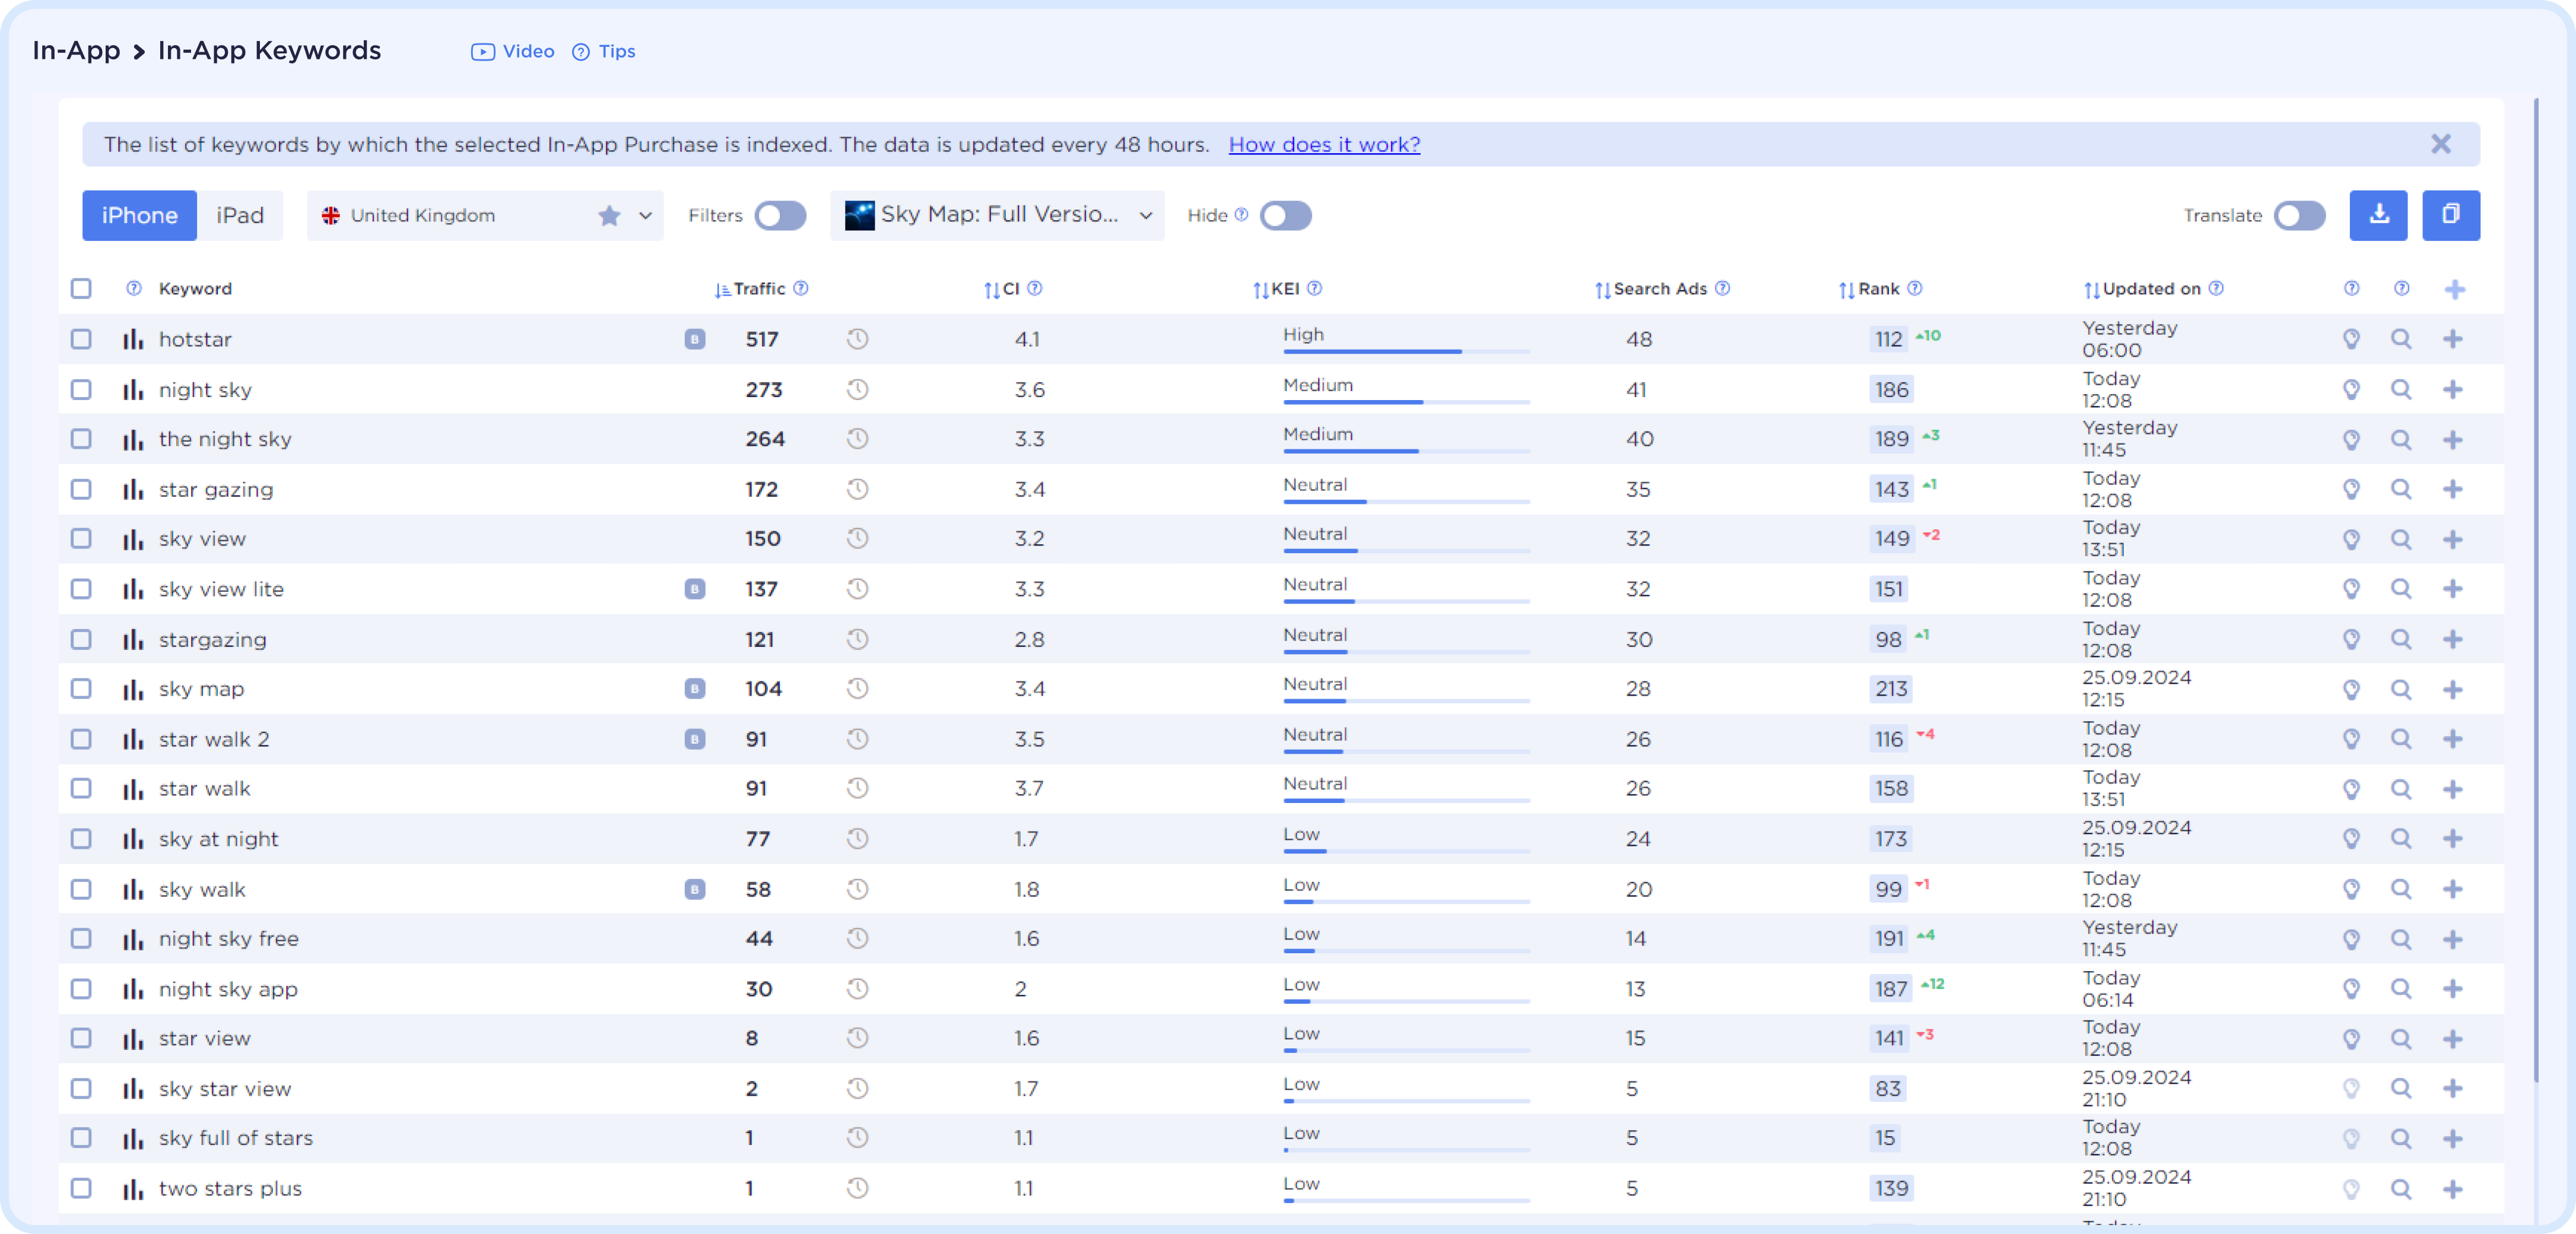The image size is (2576, 1234).
Task: Open the How does it work link
Action: (1324, 144)
